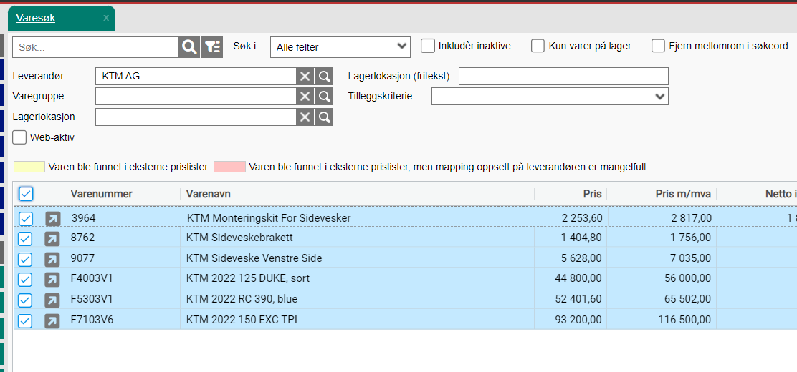The height and width of the screenshot is (372, 797).
Task: Open item 3964 via its arrow icon
Action: 52,219
